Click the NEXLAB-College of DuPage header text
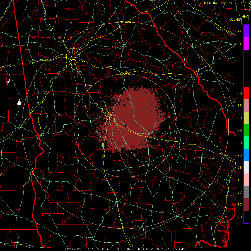The width and height of the screenshot is (251, 251). [222, 3]
